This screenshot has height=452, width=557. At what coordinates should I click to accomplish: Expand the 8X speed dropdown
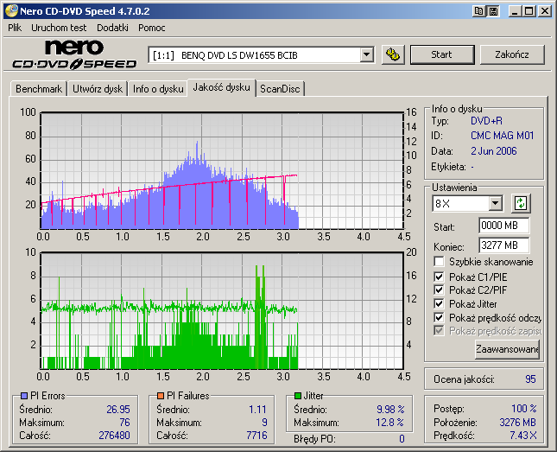tap(495, 204)
